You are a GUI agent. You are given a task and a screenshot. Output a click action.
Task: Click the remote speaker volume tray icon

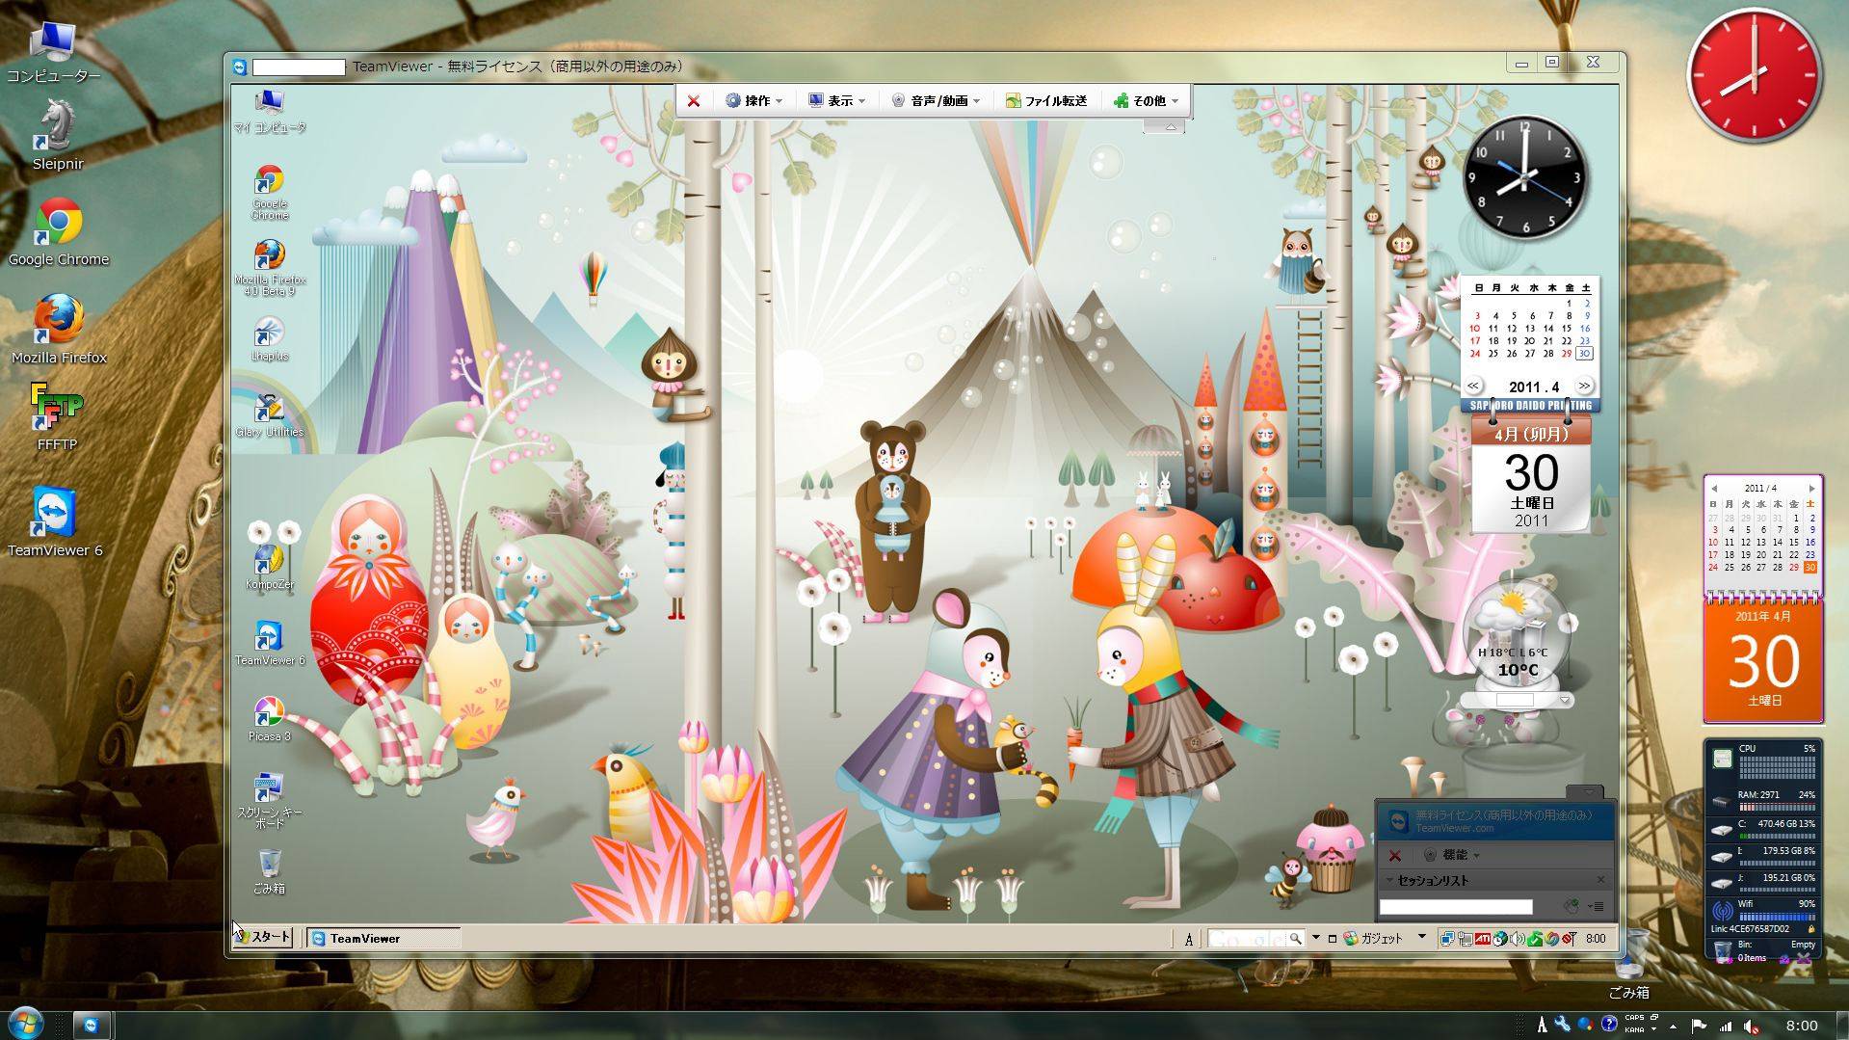coord(1518,938)
